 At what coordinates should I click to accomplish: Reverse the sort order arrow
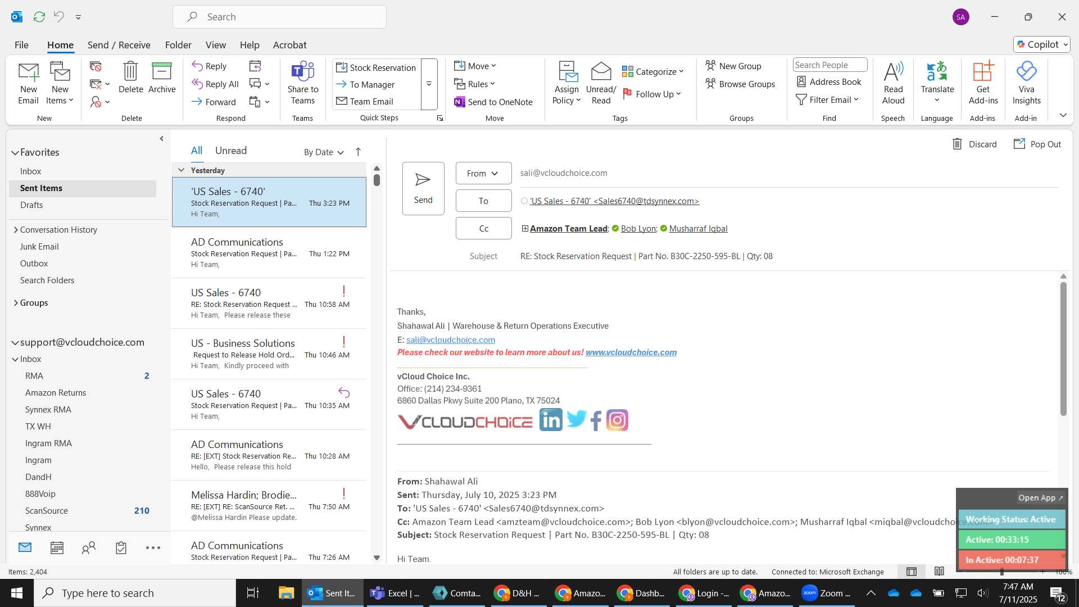358,152
